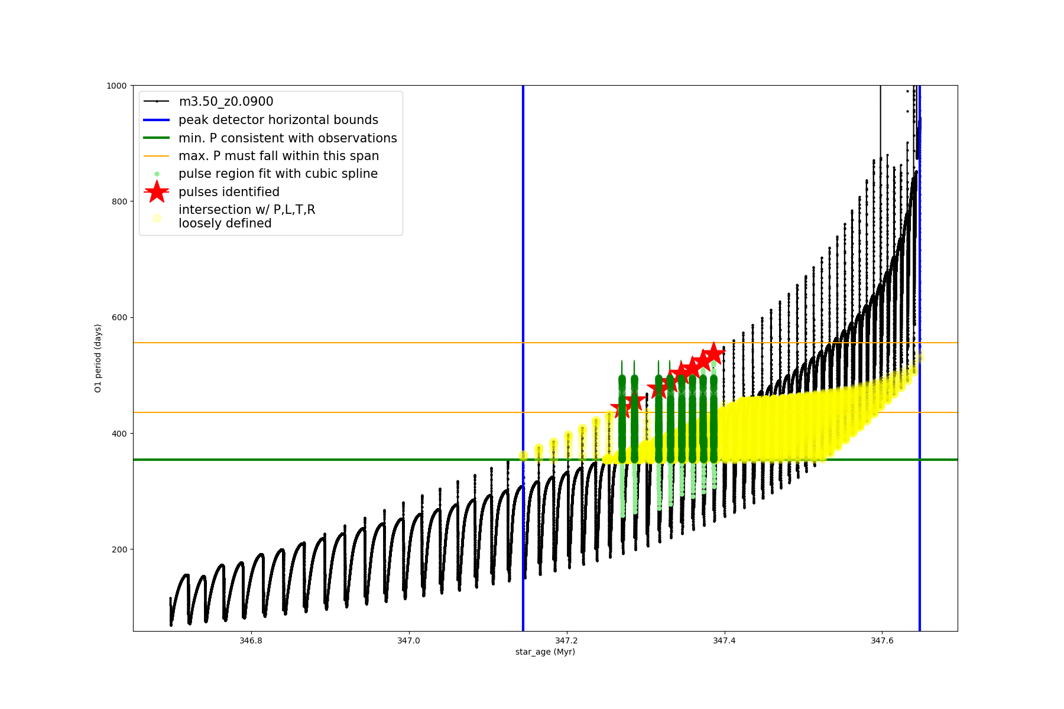Select 'peak detector horizontal bounds' legend text
This screenshot has width=1064, height=709.
(278, 120)
